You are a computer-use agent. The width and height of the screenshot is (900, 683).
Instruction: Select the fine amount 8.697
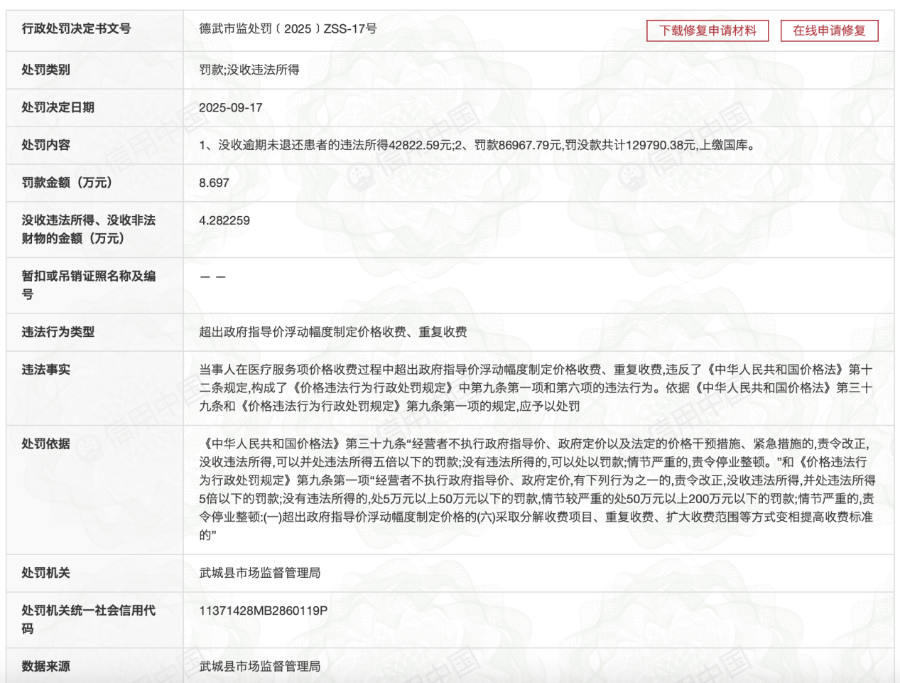(214, 183)
